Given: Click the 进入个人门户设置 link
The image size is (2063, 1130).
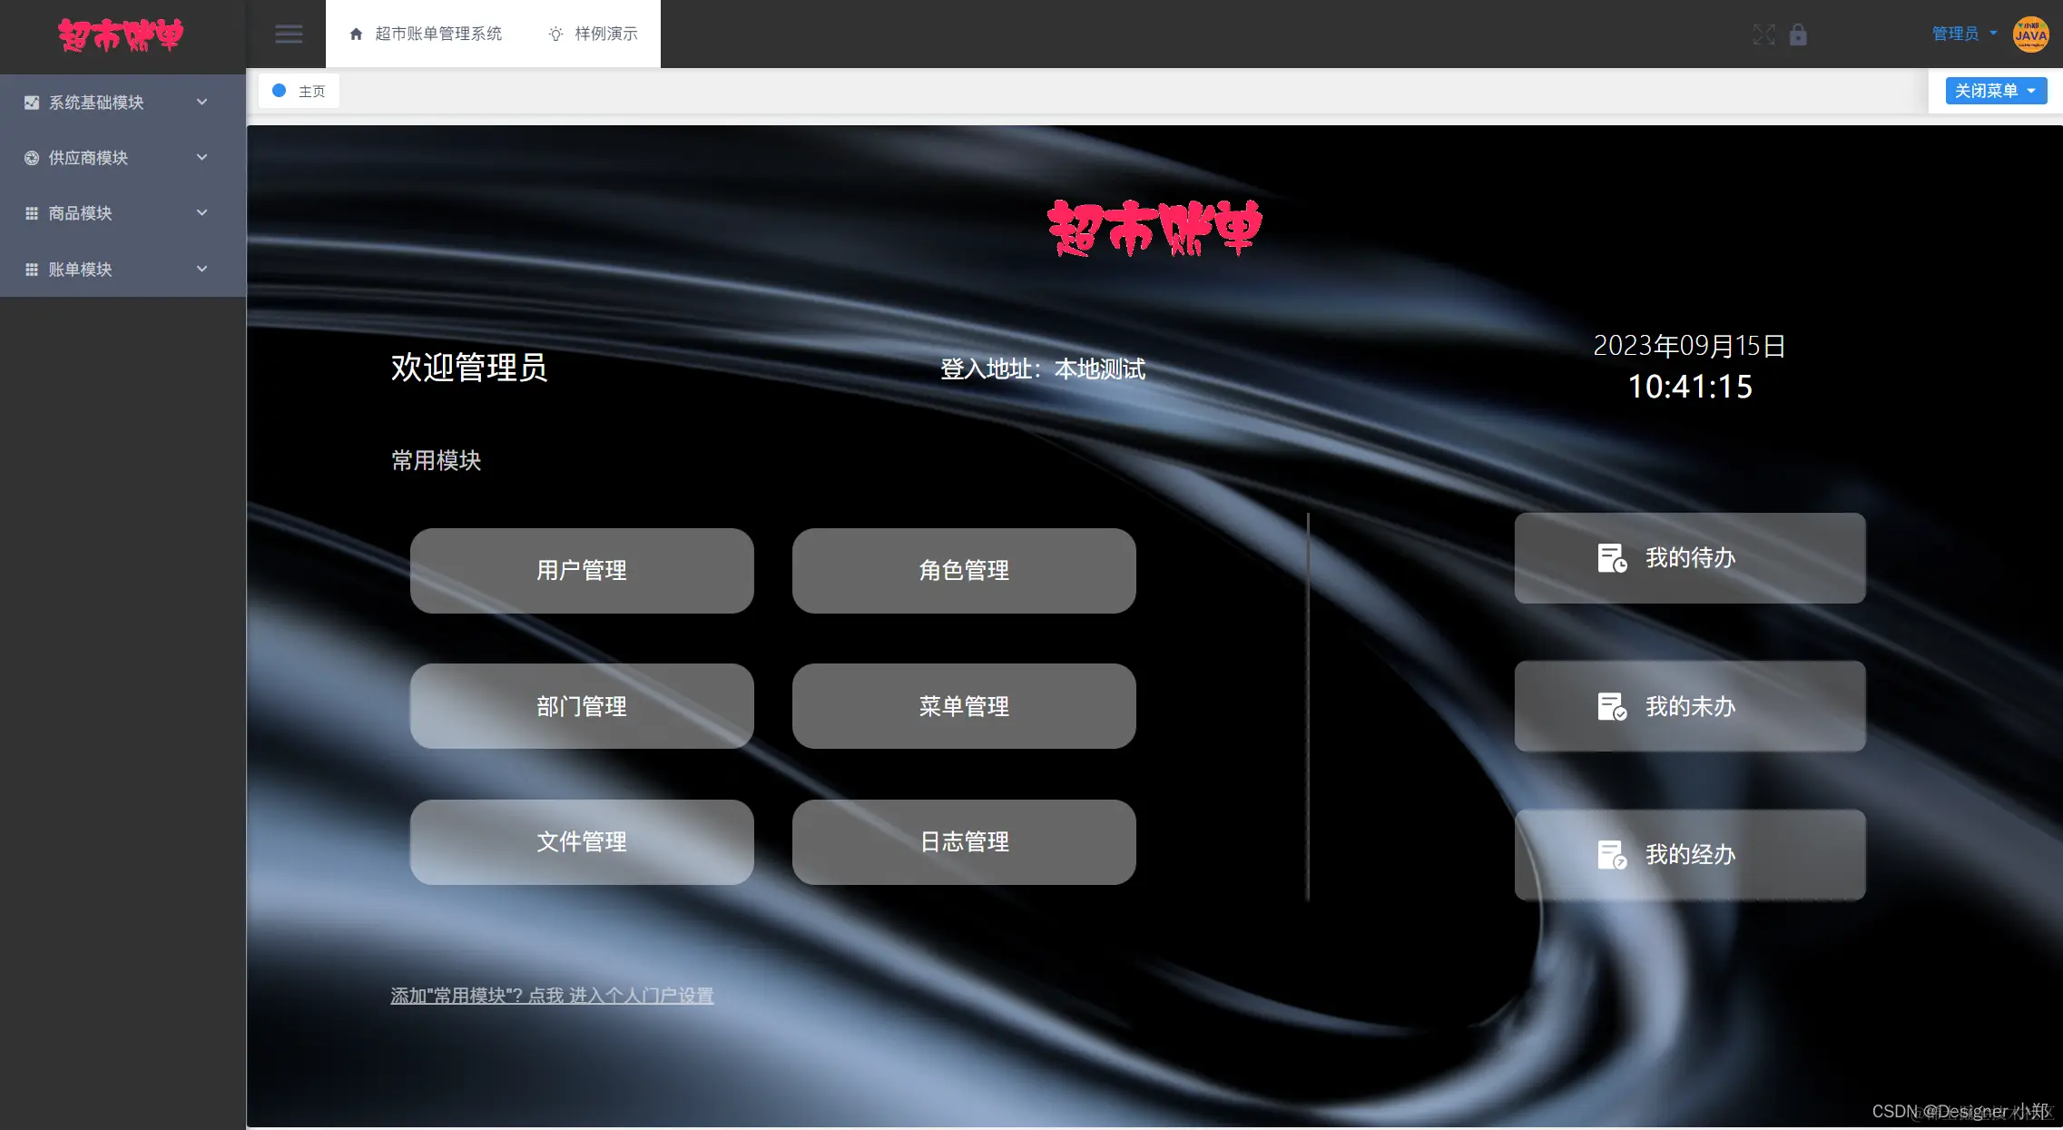Looking at the screenshot, I should (x=642, y=995).
